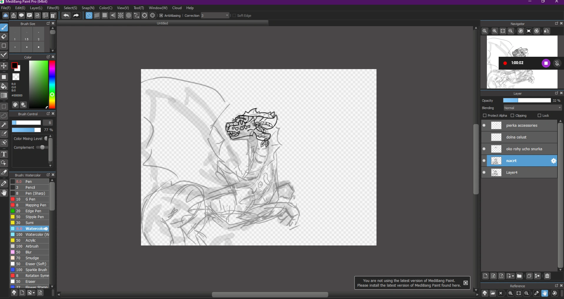Select the Lasso selection tool

[4, 116]
